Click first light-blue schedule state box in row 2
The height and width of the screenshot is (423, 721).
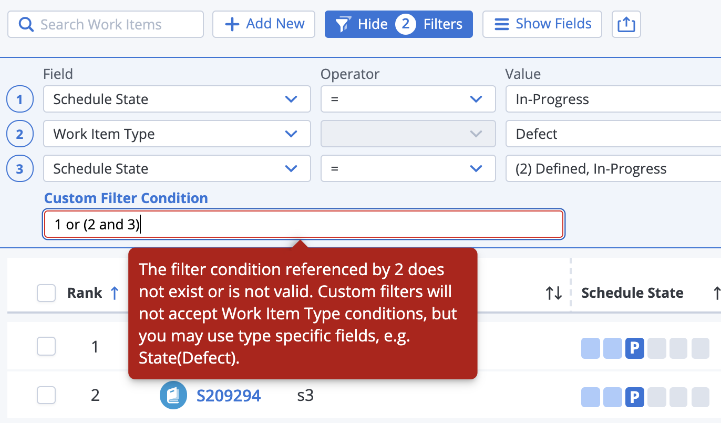coord(590,397)
